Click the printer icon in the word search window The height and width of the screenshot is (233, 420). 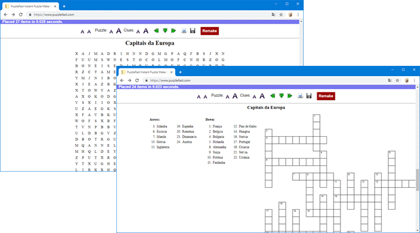point(184,31)
